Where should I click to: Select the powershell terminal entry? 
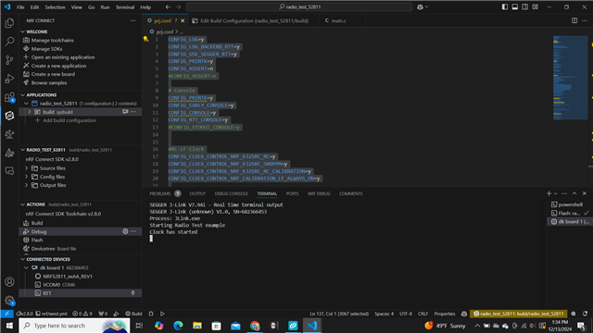pos(570,204)
